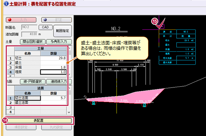Click row header 2 in 法面 table
This screenshot has width=206, height=136.
[11, 103]
